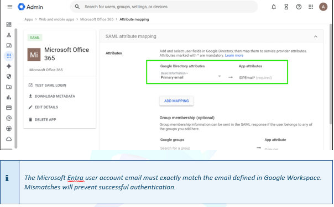The width and height of the screenshot is (334, 207).
Task: Open the folder sidebar icon
Action: tap(9, 87)
